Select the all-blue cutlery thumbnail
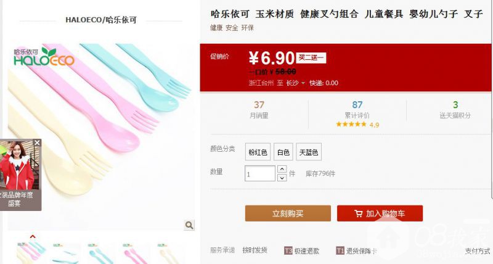The height and width of the screenshot is (264, 493). [x=101, y=254]
